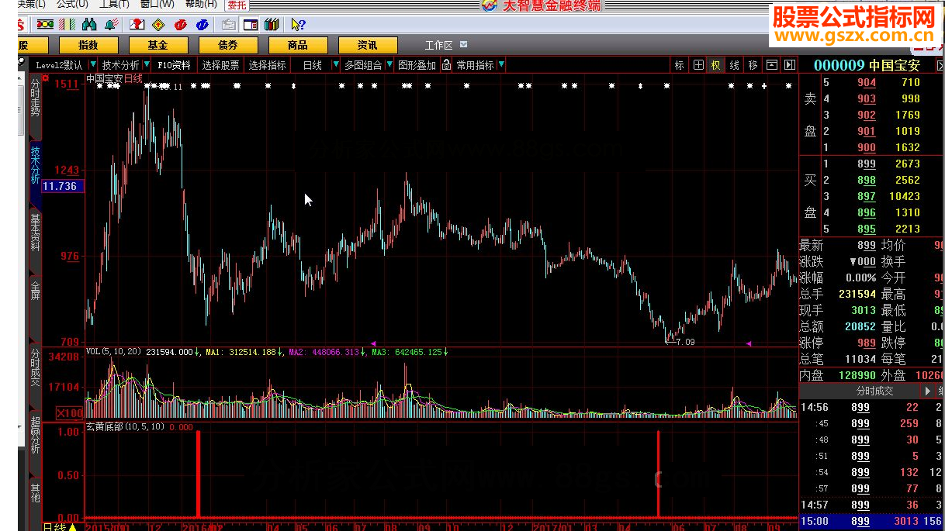Switch to the 分时走势 side tab
This screenshot has width=945, height=531.
coord(35,97)
